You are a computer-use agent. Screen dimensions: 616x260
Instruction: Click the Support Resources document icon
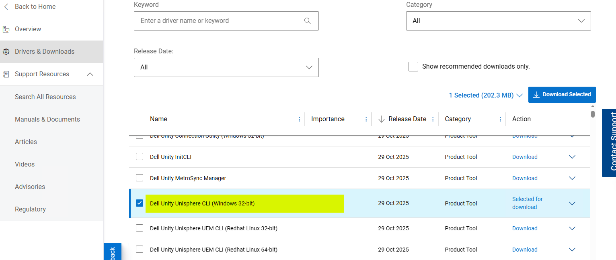6,74
